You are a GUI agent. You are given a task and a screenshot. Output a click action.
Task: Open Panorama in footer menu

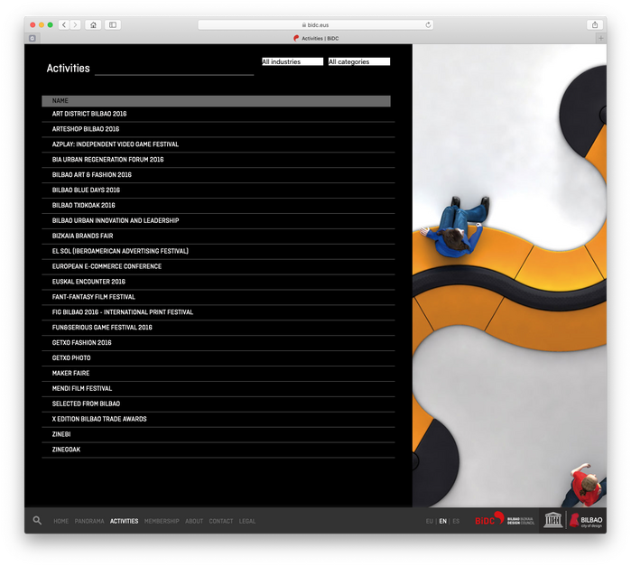tap(89, 521)
